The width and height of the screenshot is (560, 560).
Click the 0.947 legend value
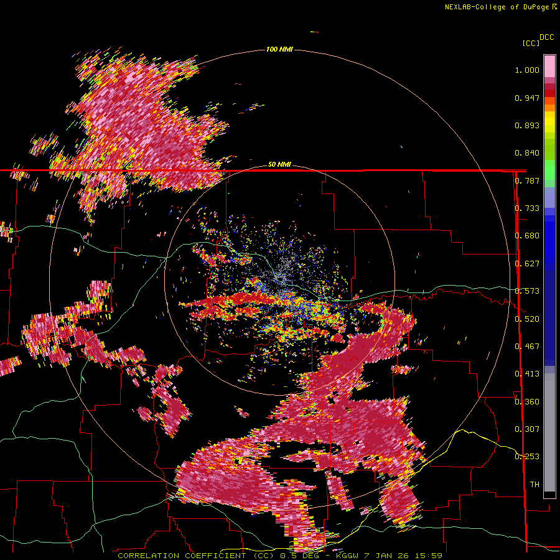(527, 98)
